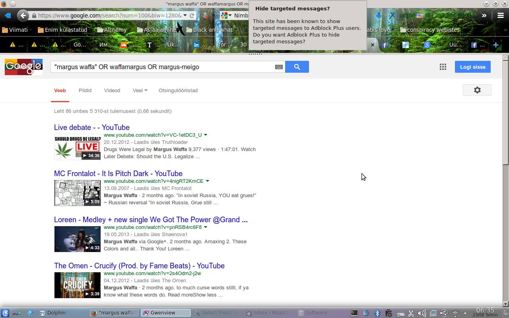
Task: Open the Enim külastatud bookmarks folder
Action: click(x=62, y=30)
